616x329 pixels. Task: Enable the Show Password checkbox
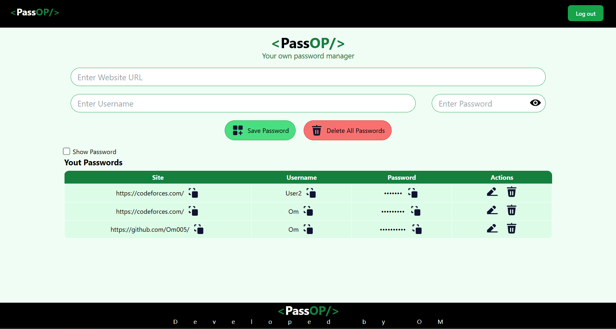click(x=66, y=151)
